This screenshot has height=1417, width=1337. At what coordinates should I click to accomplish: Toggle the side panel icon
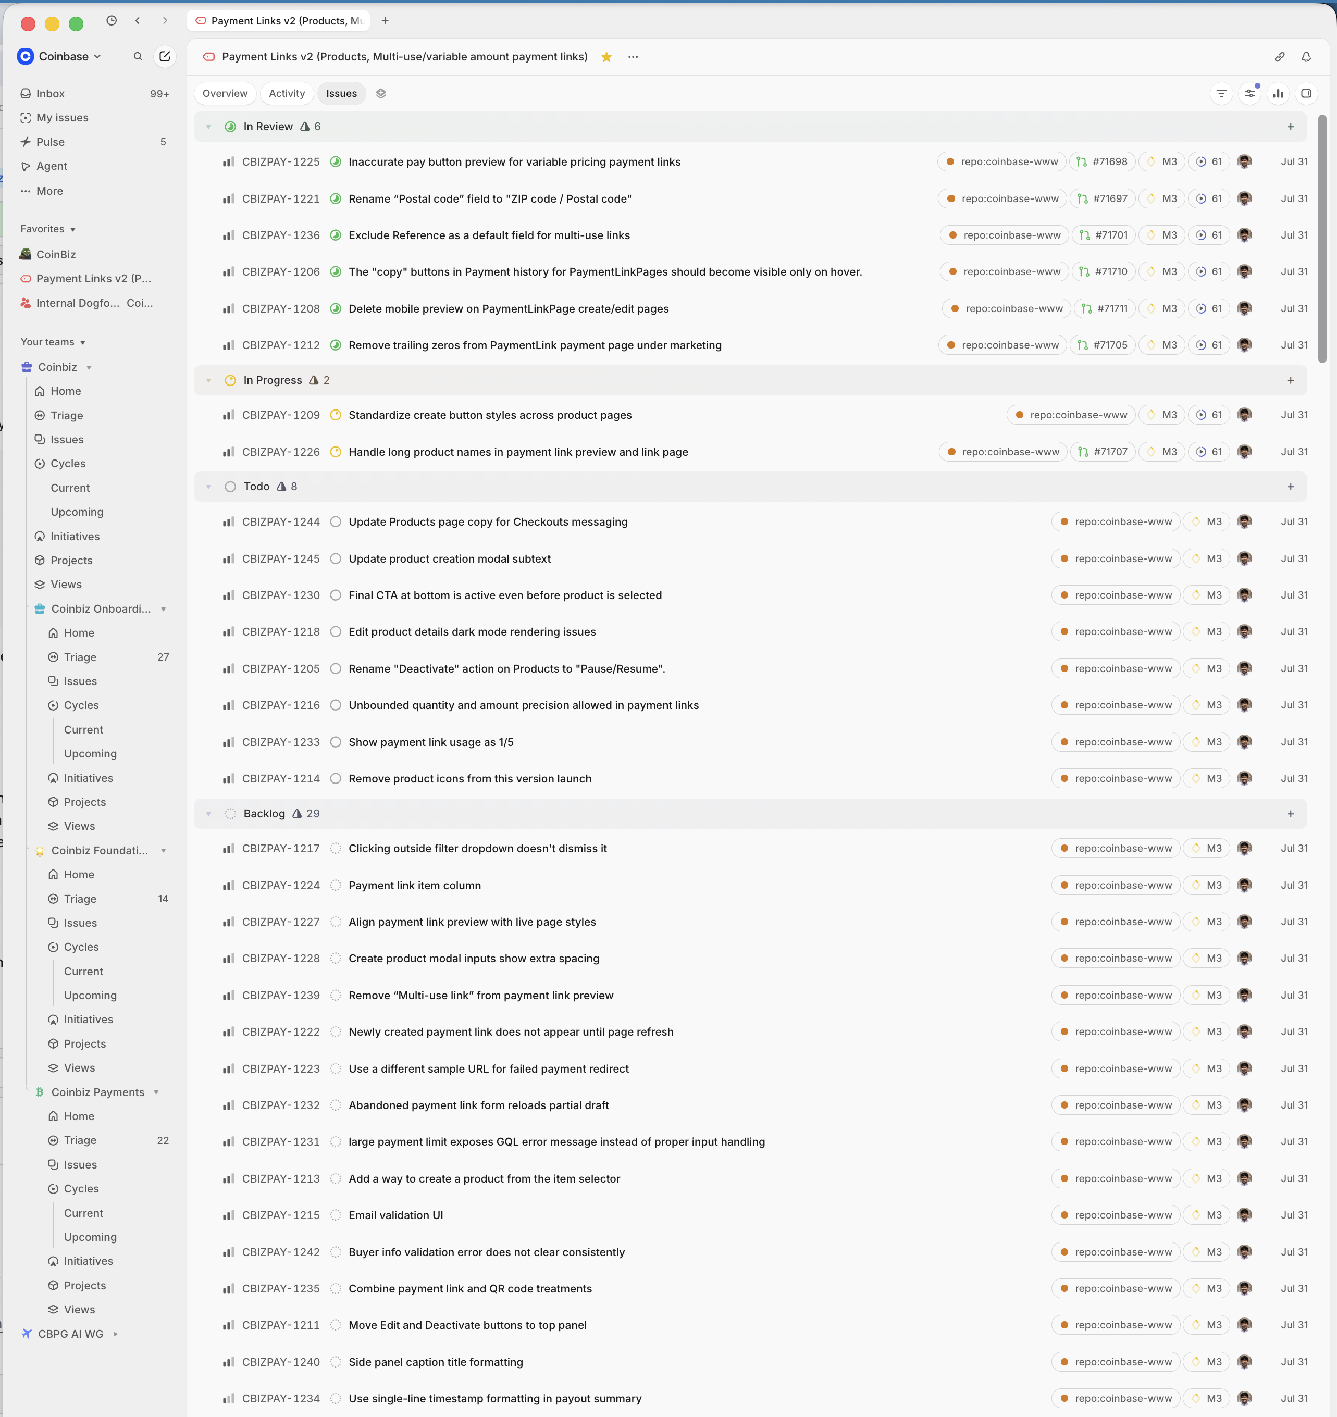pos(1306,93)
